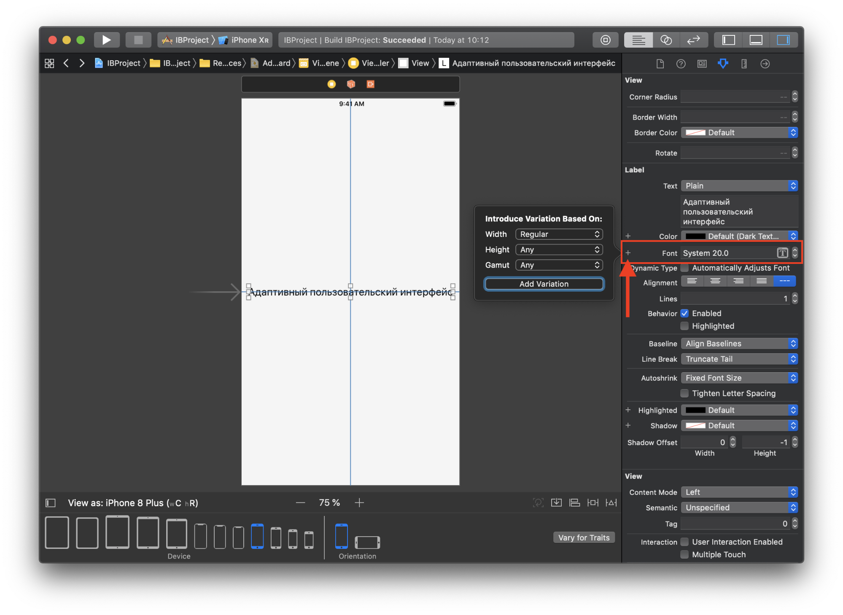
Task: Click the add Font variation icon
Action: (x=627, y=252)
